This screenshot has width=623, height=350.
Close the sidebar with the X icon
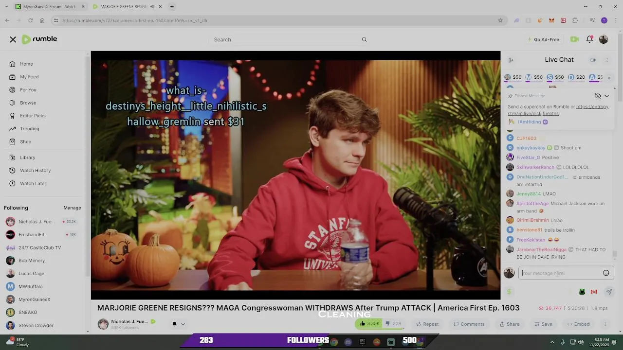[x=13, y=39]
